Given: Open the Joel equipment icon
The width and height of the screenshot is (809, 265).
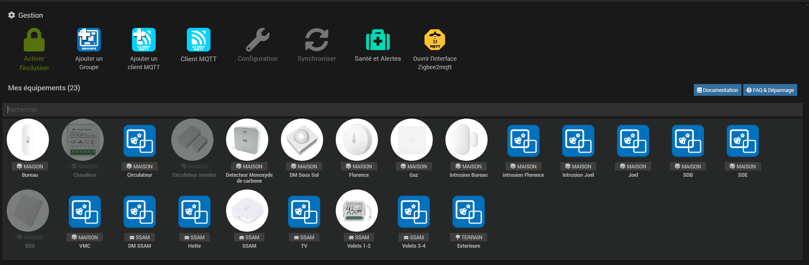Looking at the screenshot, I should pyautogui.click(x=633, y=141).
